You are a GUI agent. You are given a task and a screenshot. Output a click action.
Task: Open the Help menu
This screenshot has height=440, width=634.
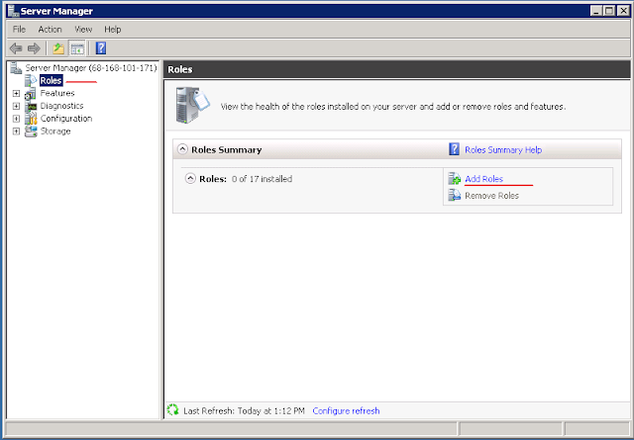(x=112, y=30)
